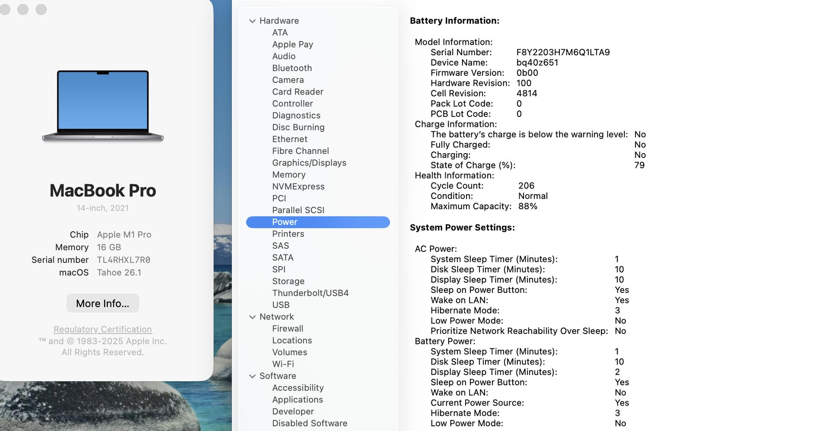
Task: Click the Maximum Capacity 88% value
Action: [527, 207]
